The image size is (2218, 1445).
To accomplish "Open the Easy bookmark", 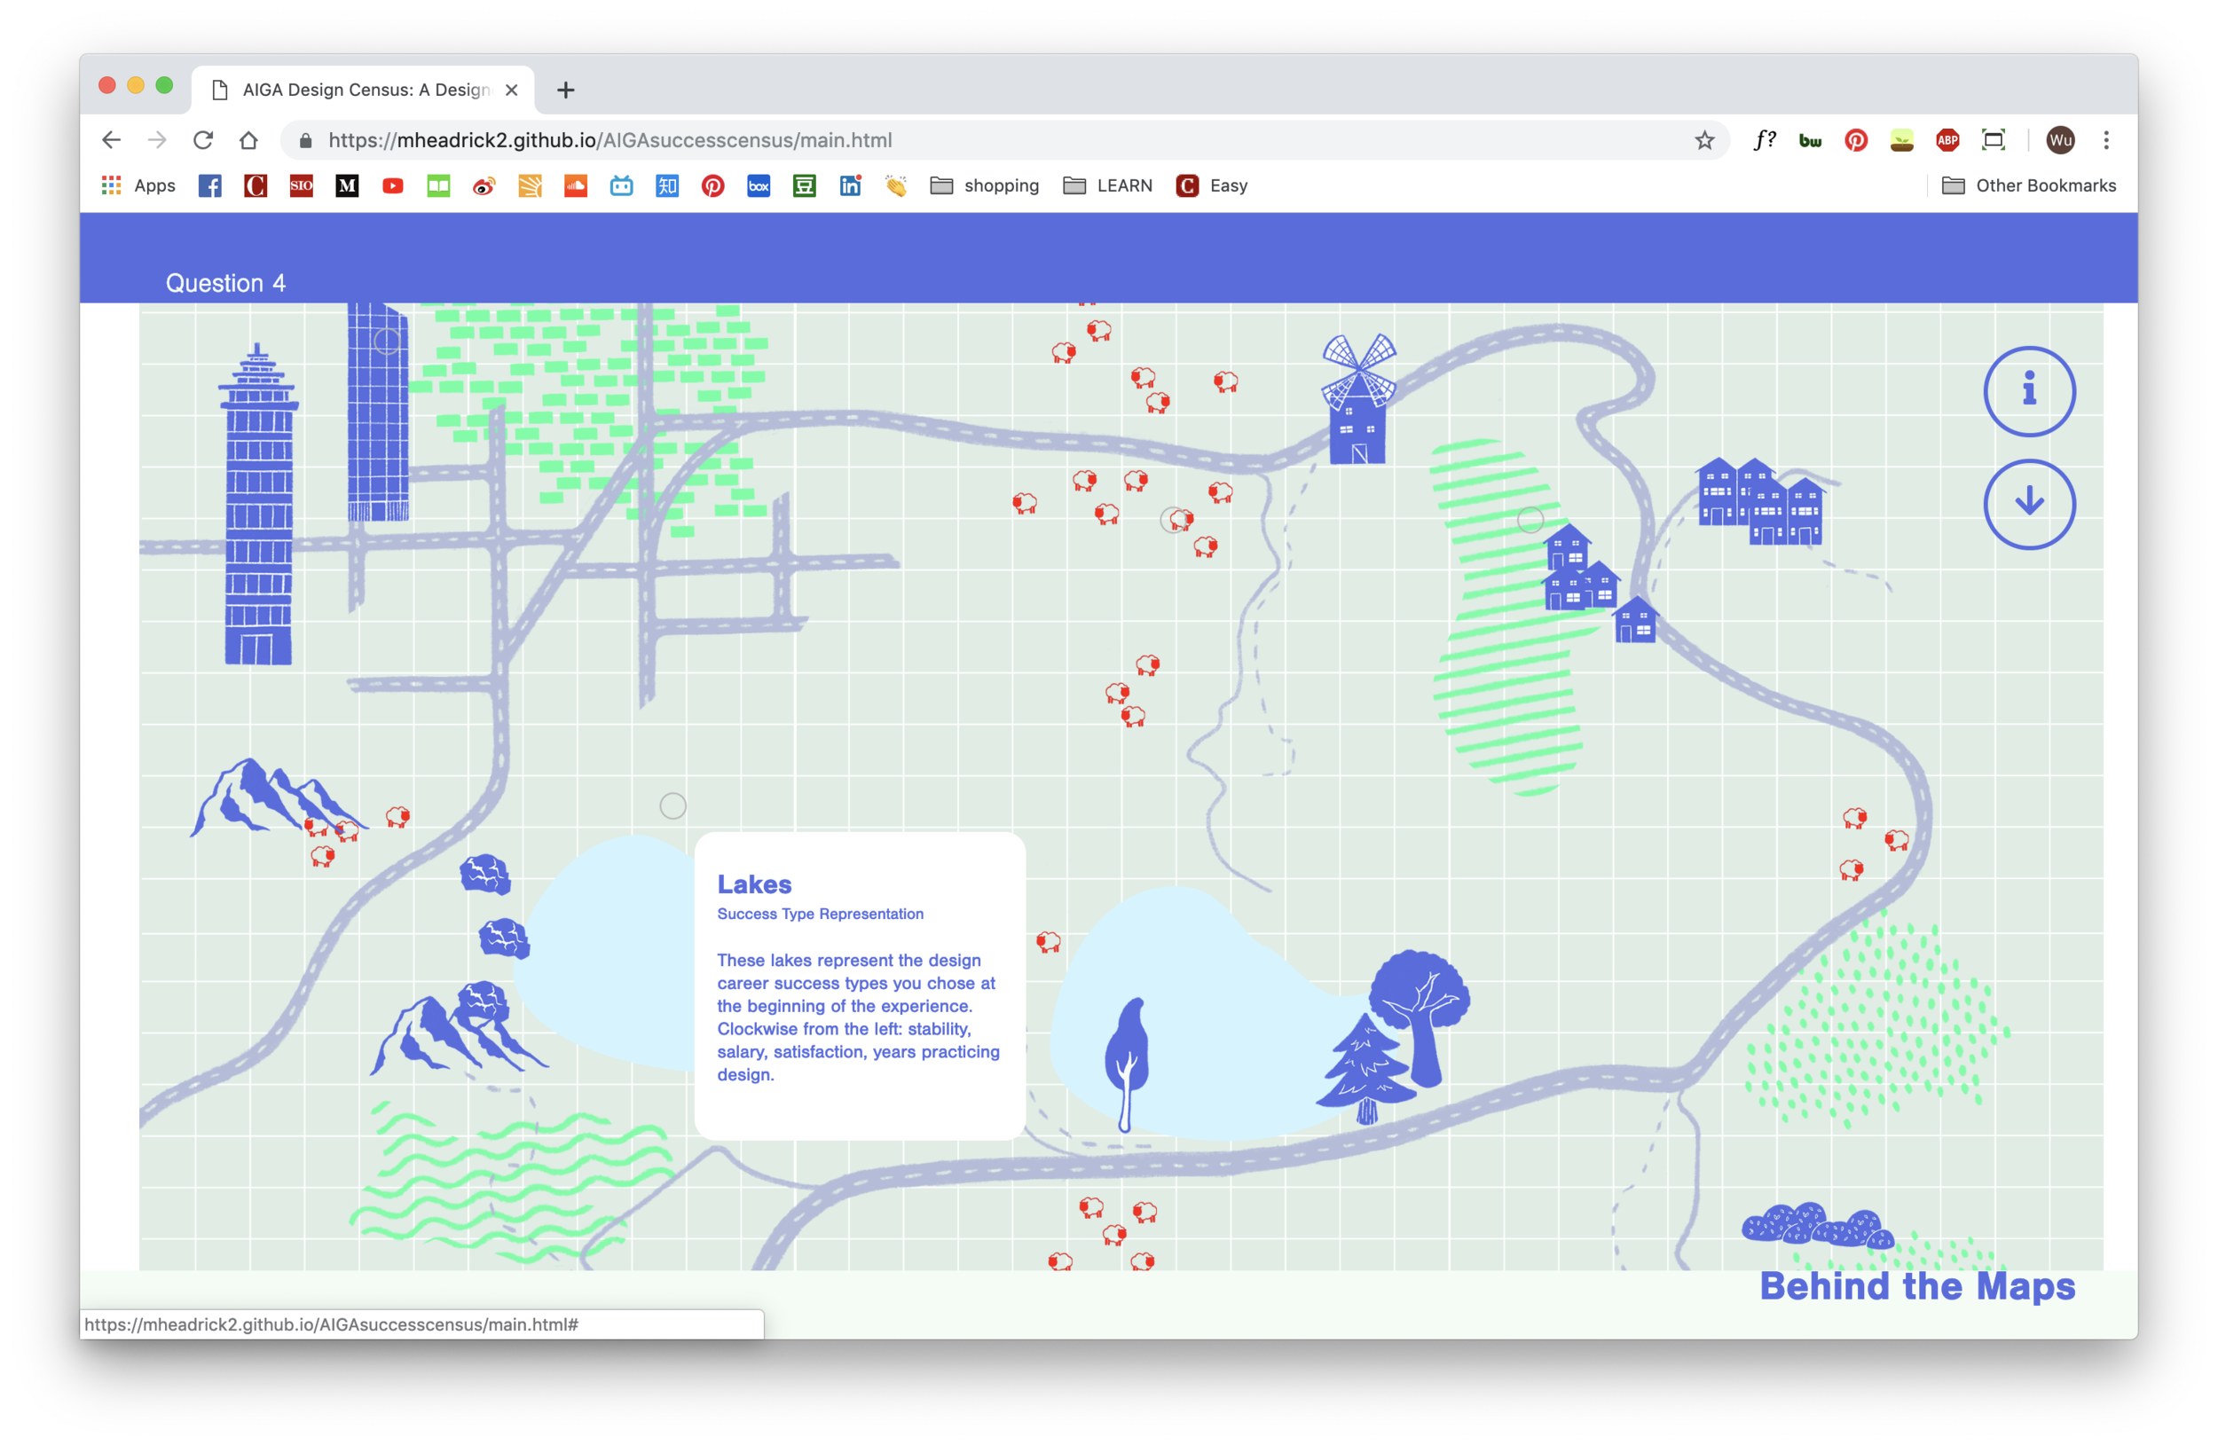I will [1210, 185].
